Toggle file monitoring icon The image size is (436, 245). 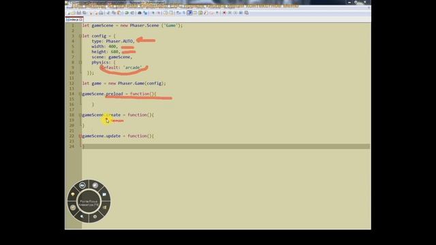[x=217, y=13]
